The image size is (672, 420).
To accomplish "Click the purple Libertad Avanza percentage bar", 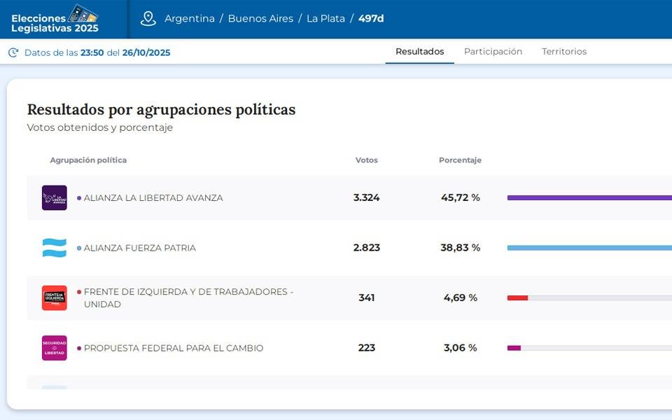I will pyautogui.click(x=588, y=198).
